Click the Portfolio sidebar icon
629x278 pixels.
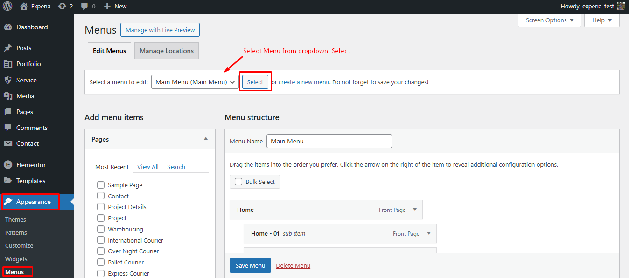[8, 64]
